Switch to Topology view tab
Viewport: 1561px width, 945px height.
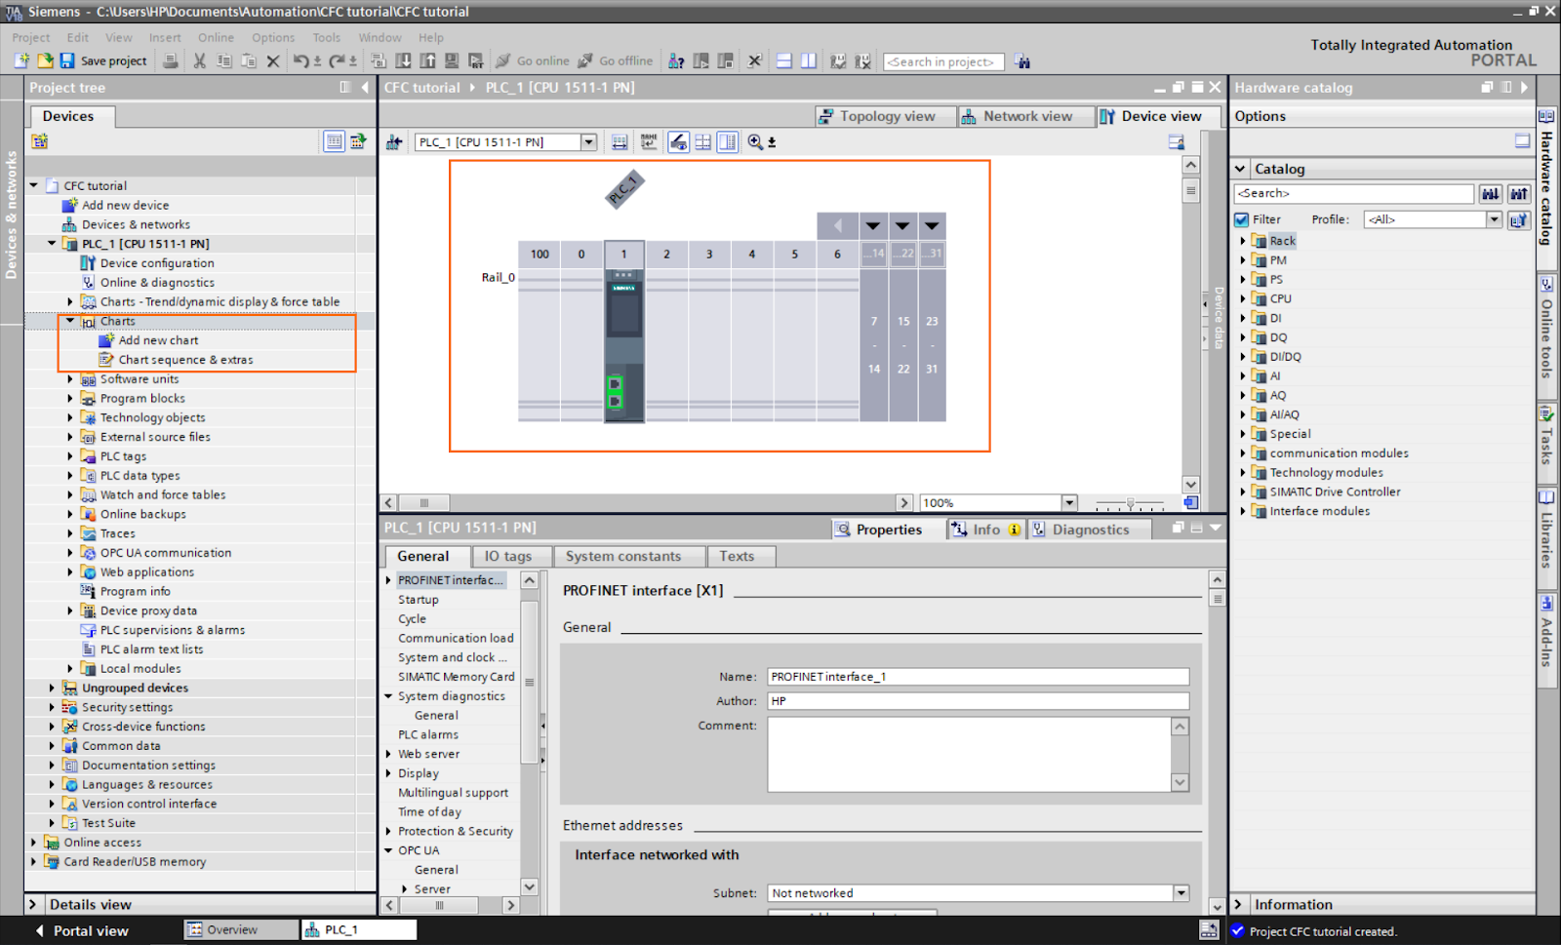coord(885,116)
